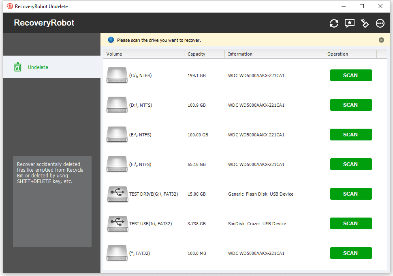Click the refresh drives icon

(333, 23)
